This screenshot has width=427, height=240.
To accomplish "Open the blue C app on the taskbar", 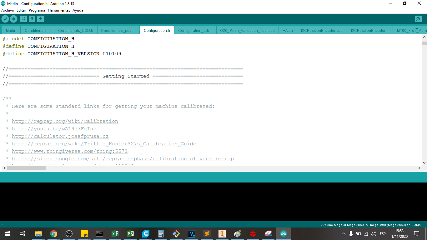I will point(146,234).
